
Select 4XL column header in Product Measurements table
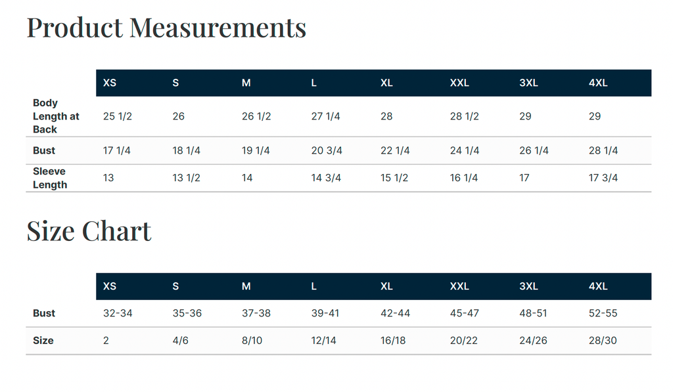tap(598, 83)
